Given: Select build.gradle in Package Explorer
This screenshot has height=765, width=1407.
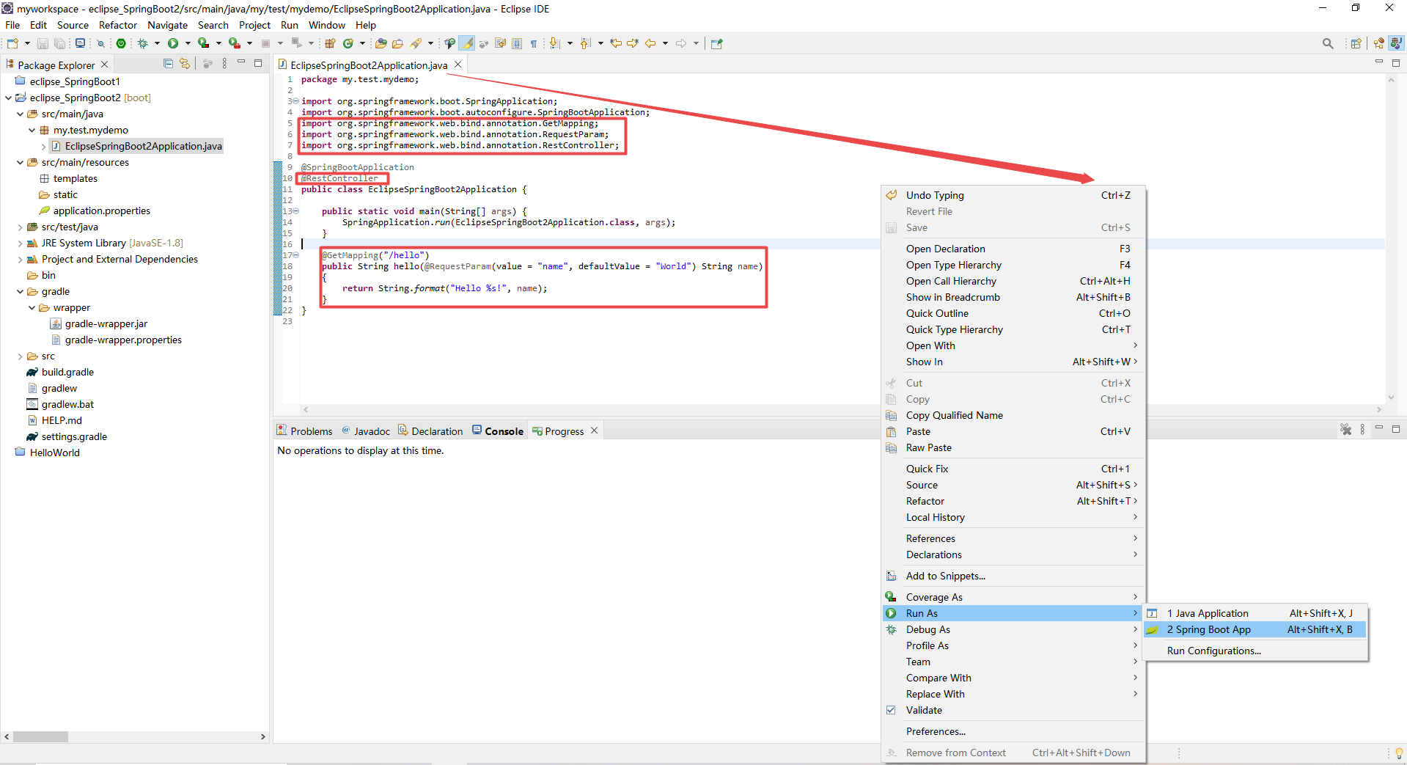Looking at the screenshot, I should (67, 372).
